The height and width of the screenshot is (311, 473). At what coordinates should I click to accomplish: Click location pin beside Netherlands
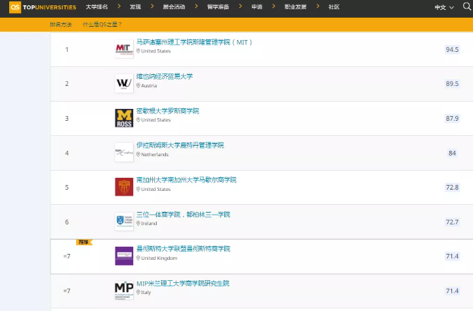138,154
